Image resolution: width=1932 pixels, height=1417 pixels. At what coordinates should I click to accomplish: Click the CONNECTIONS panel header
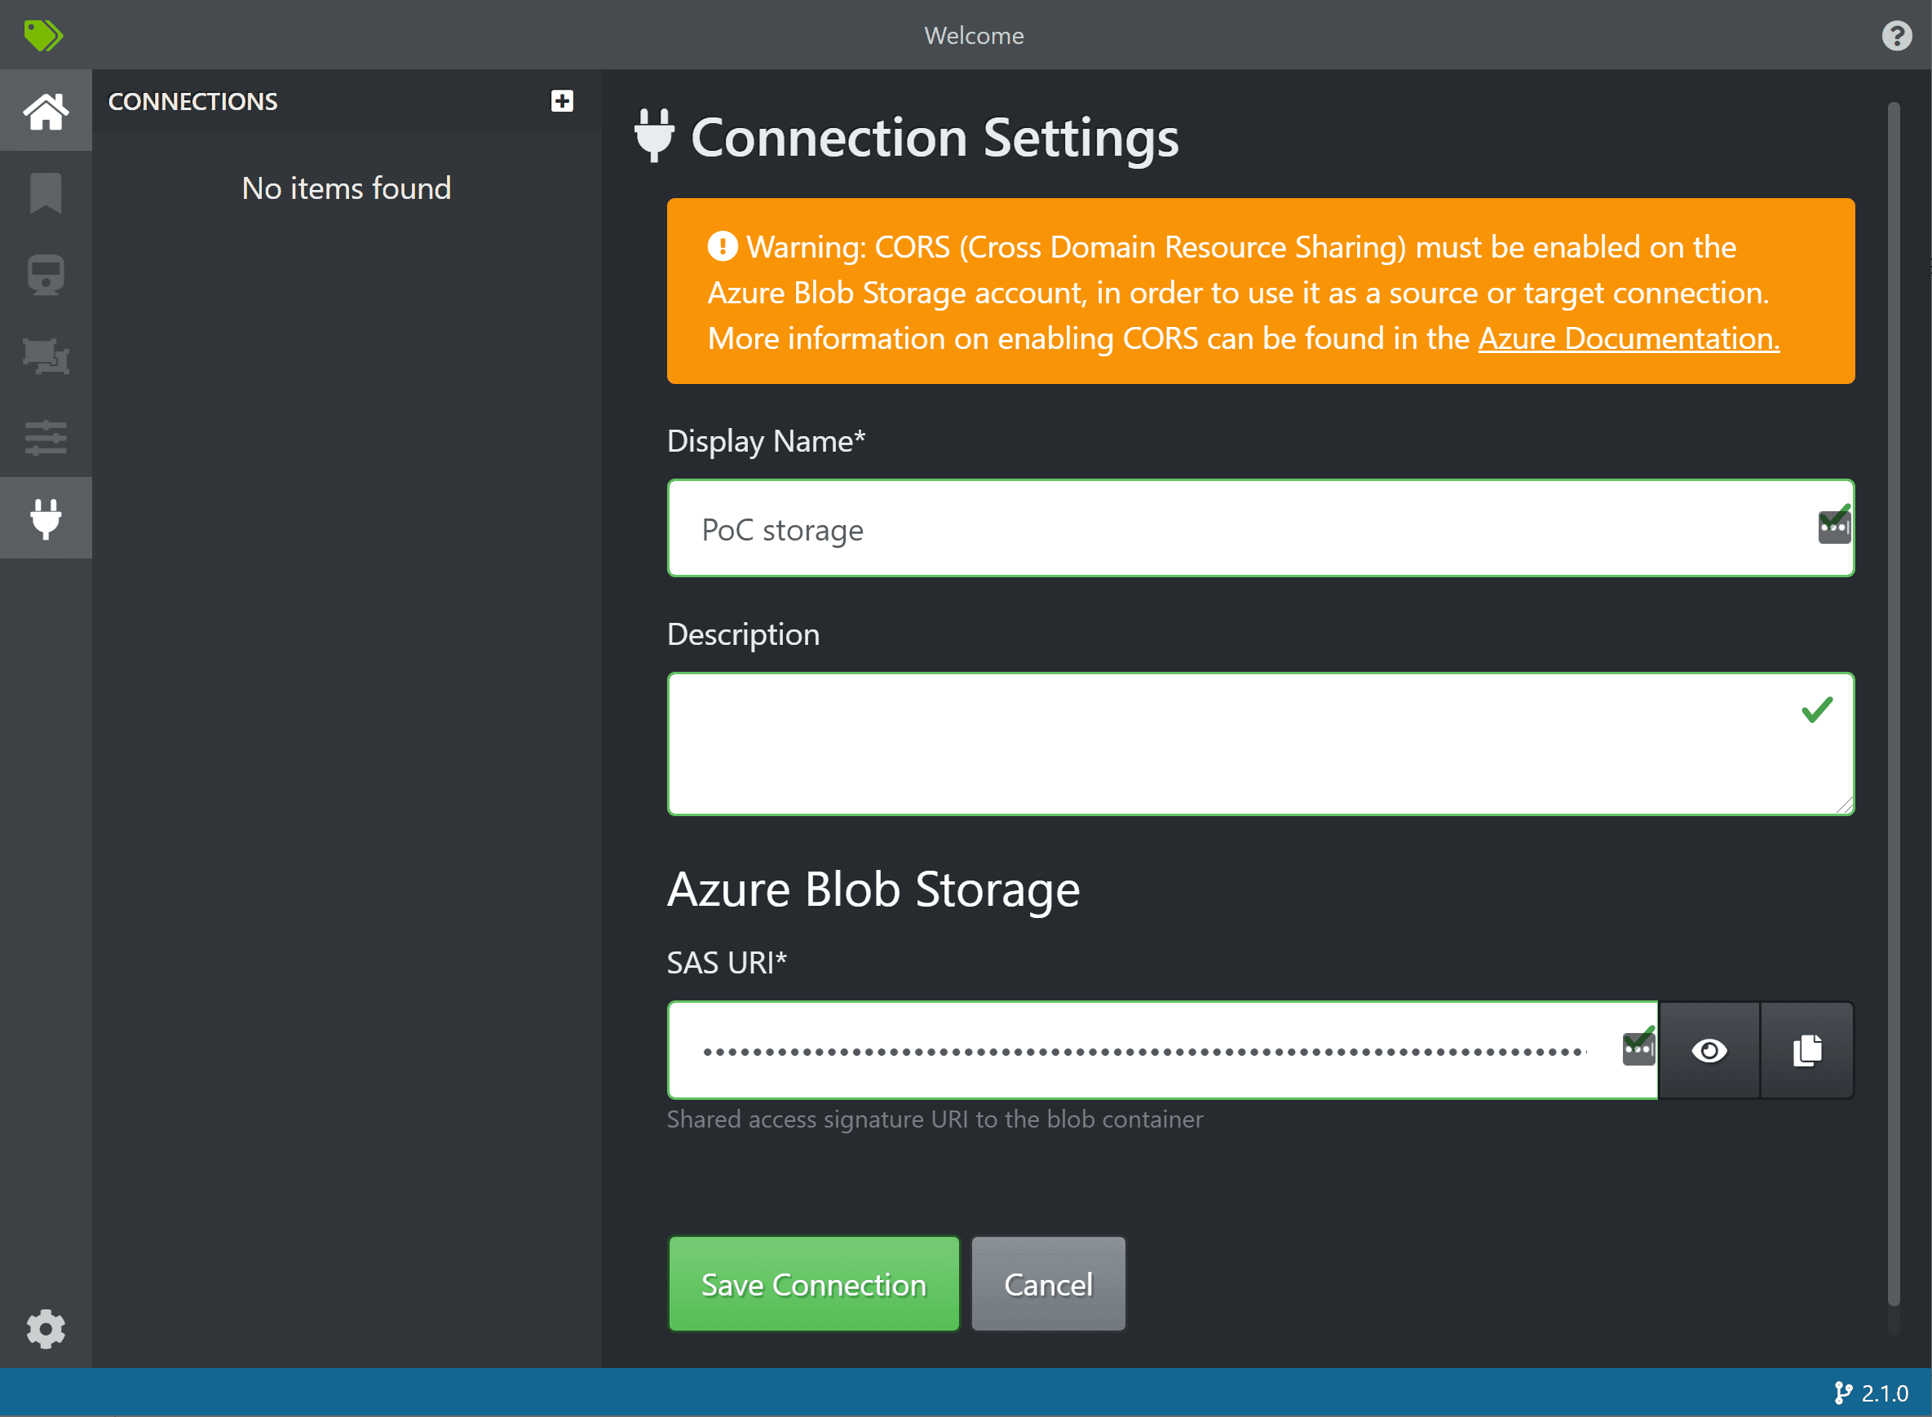pyautogui.click(x=193, y=101)
